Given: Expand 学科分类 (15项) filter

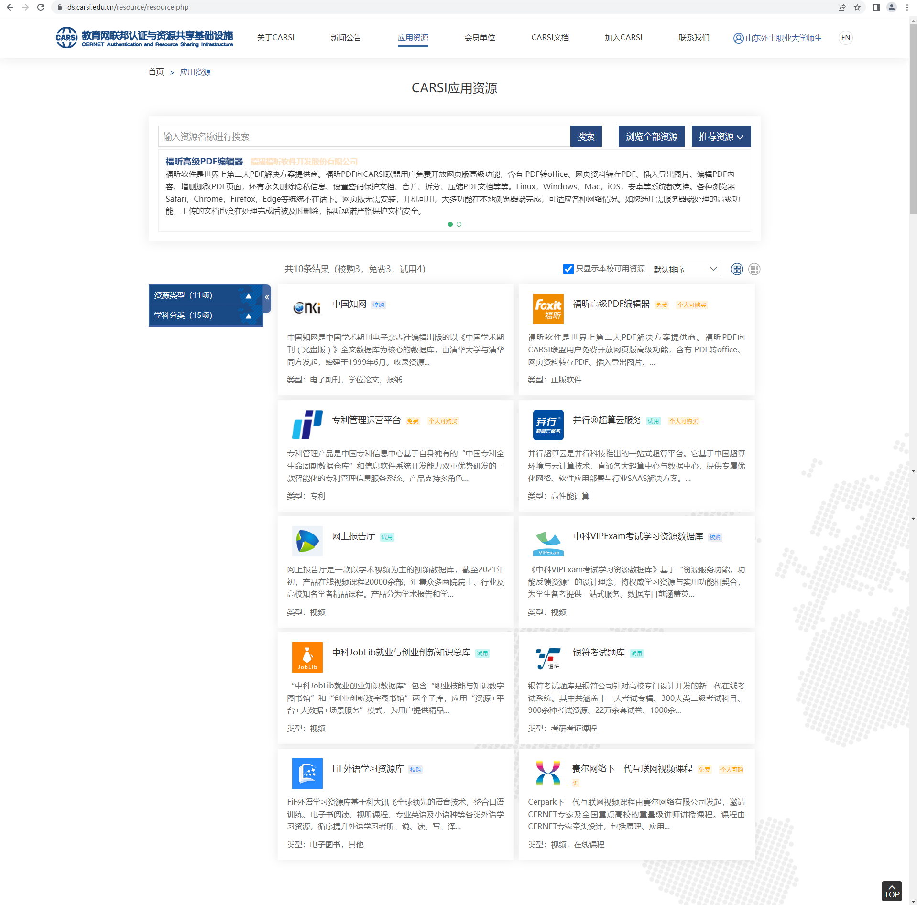Looking at the screenshot, I should click(206, 316).
